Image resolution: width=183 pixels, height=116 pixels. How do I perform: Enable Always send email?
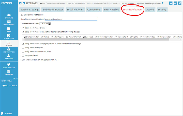pyautogui.click(x=23, y=56)
